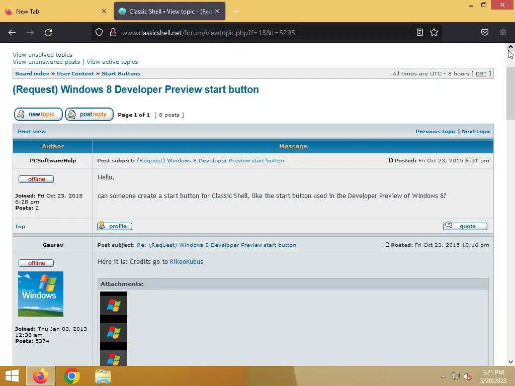Click the attached start button image
The width and height of the screenshot is (515, 386).
(114, 329)
